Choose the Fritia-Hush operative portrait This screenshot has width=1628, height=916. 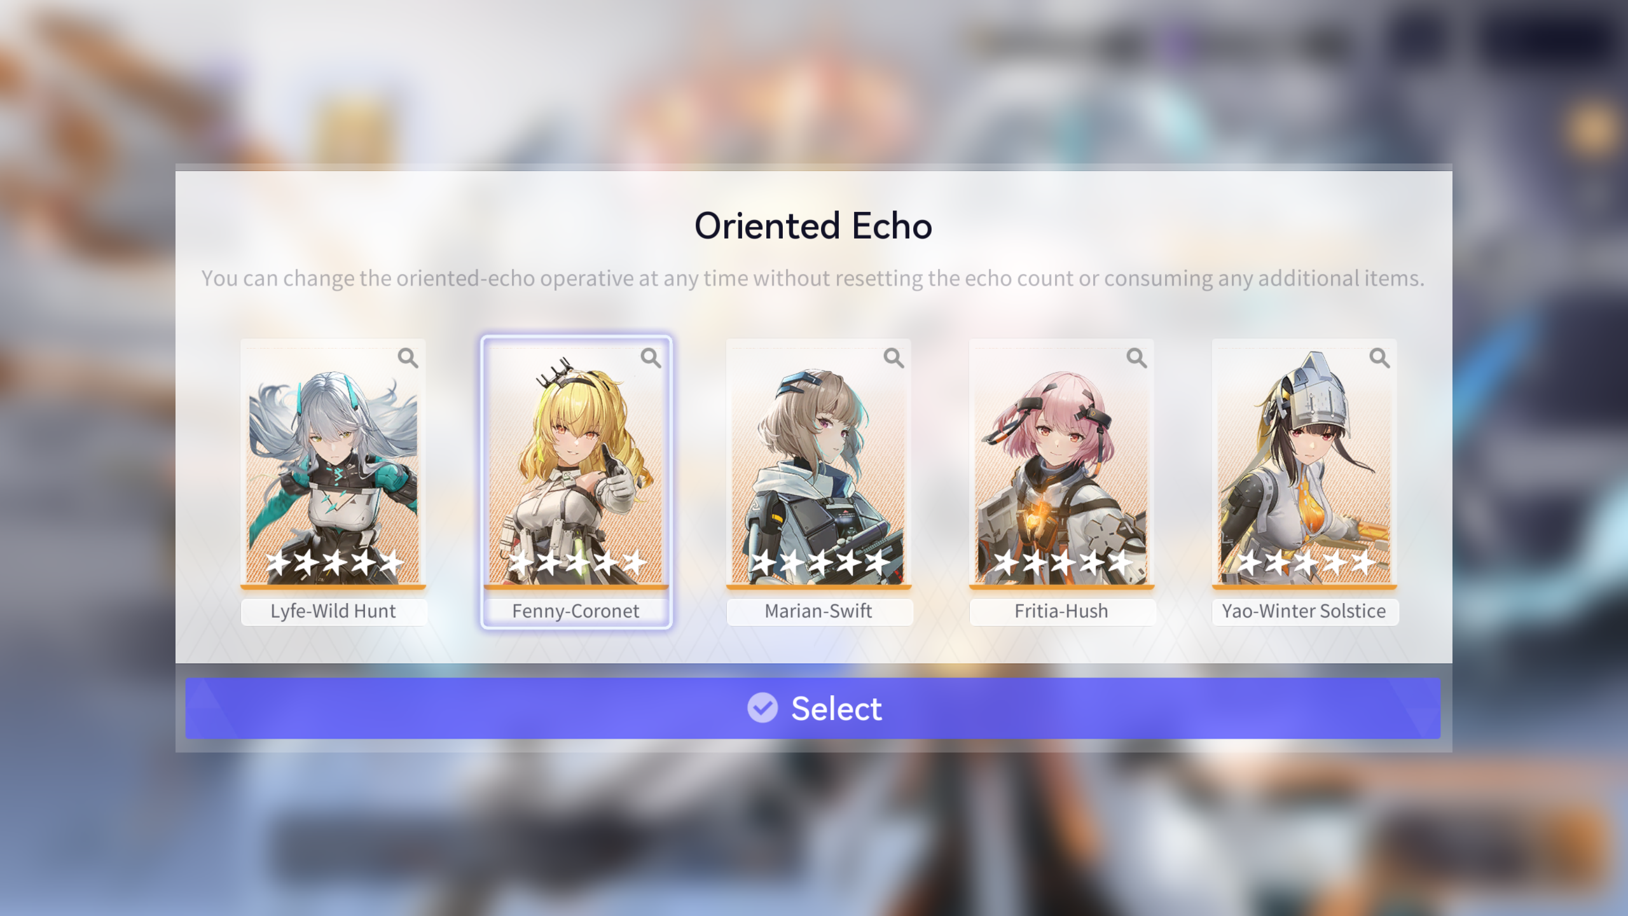click(1061, 464)
